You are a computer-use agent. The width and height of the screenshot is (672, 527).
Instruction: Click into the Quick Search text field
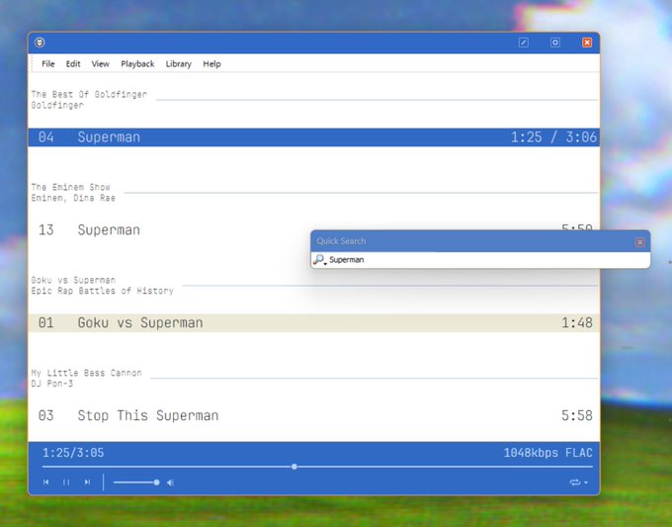[486, 260]
